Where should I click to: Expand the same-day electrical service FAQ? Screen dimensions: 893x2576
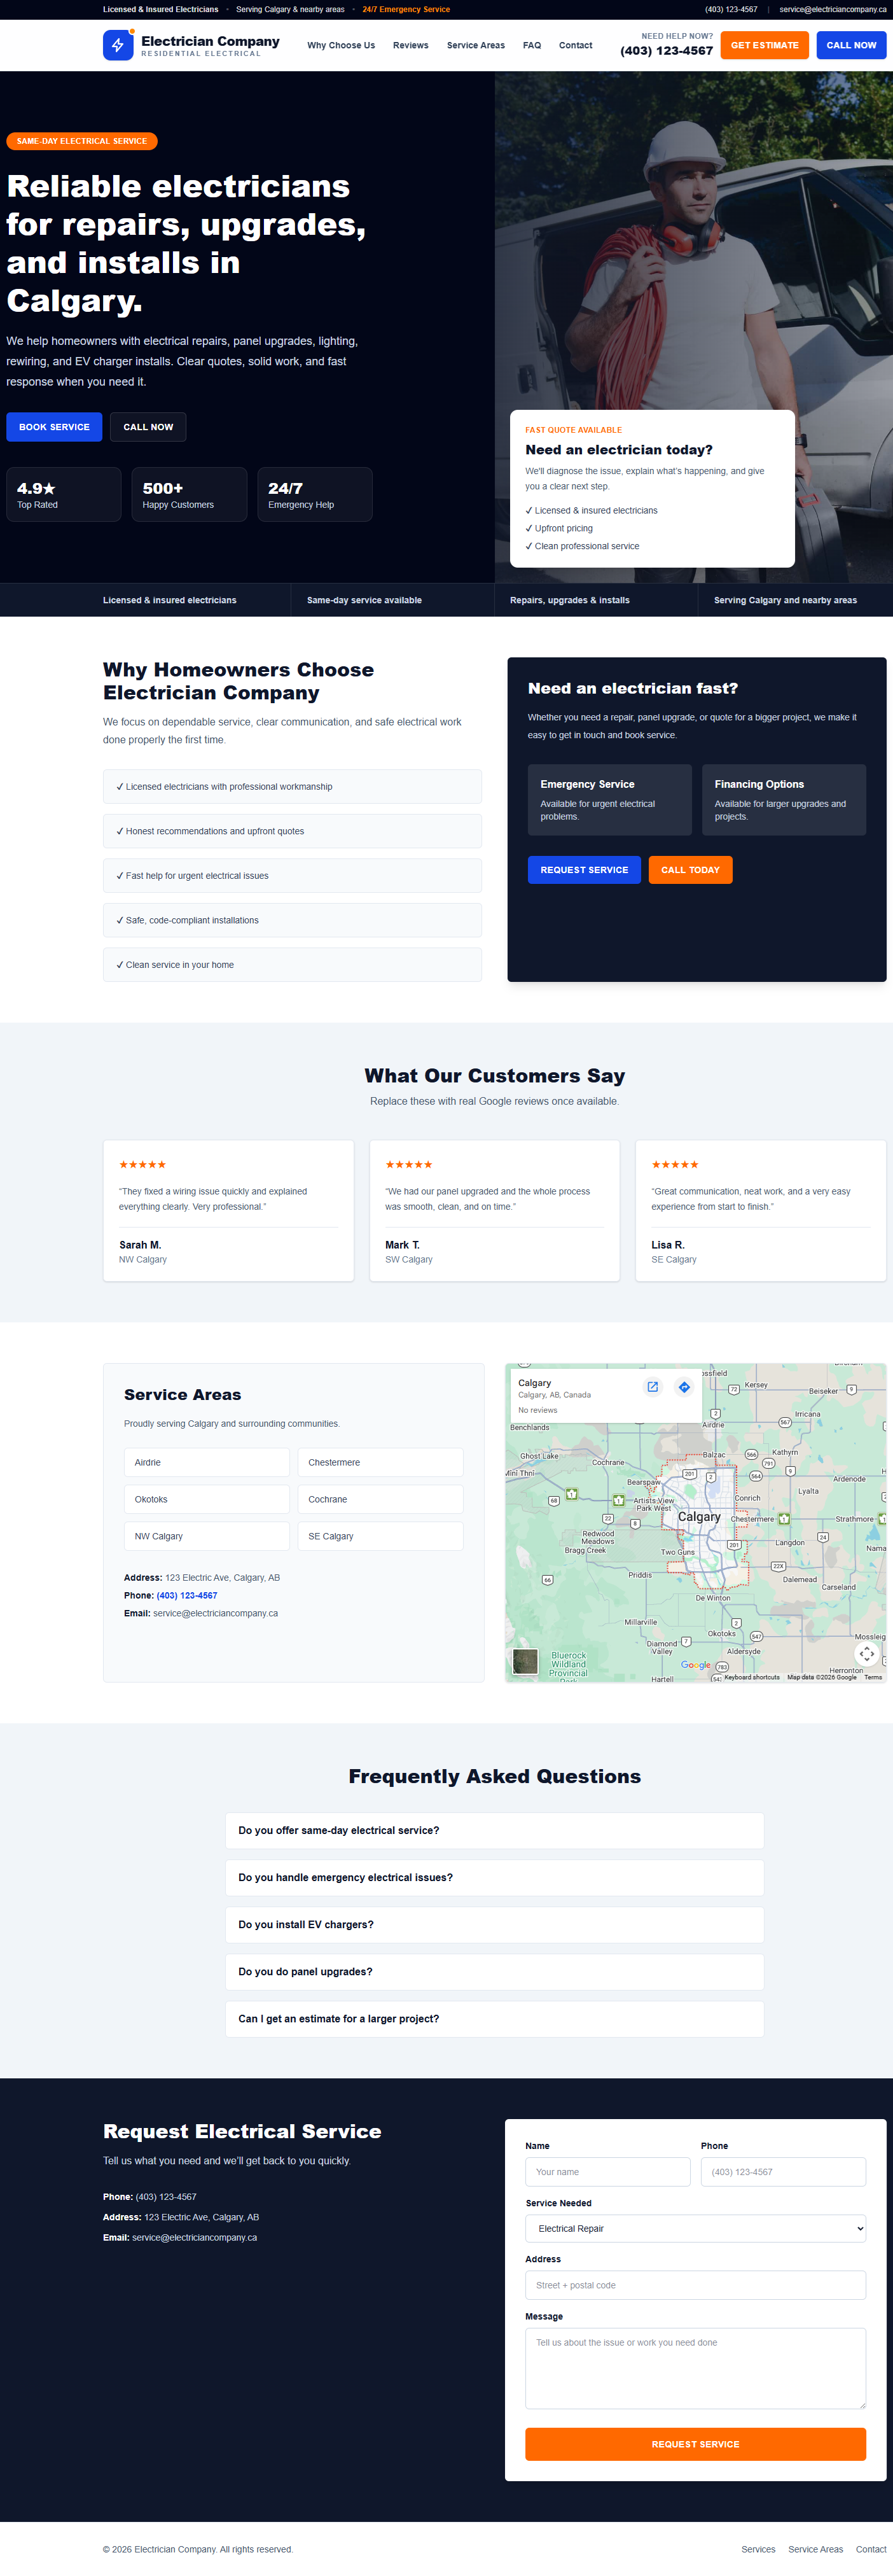tap(494, 1831)
